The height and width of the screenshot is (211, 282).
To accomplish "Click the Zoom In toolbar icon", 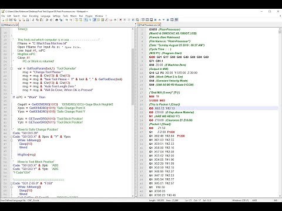I will (66, 20).
